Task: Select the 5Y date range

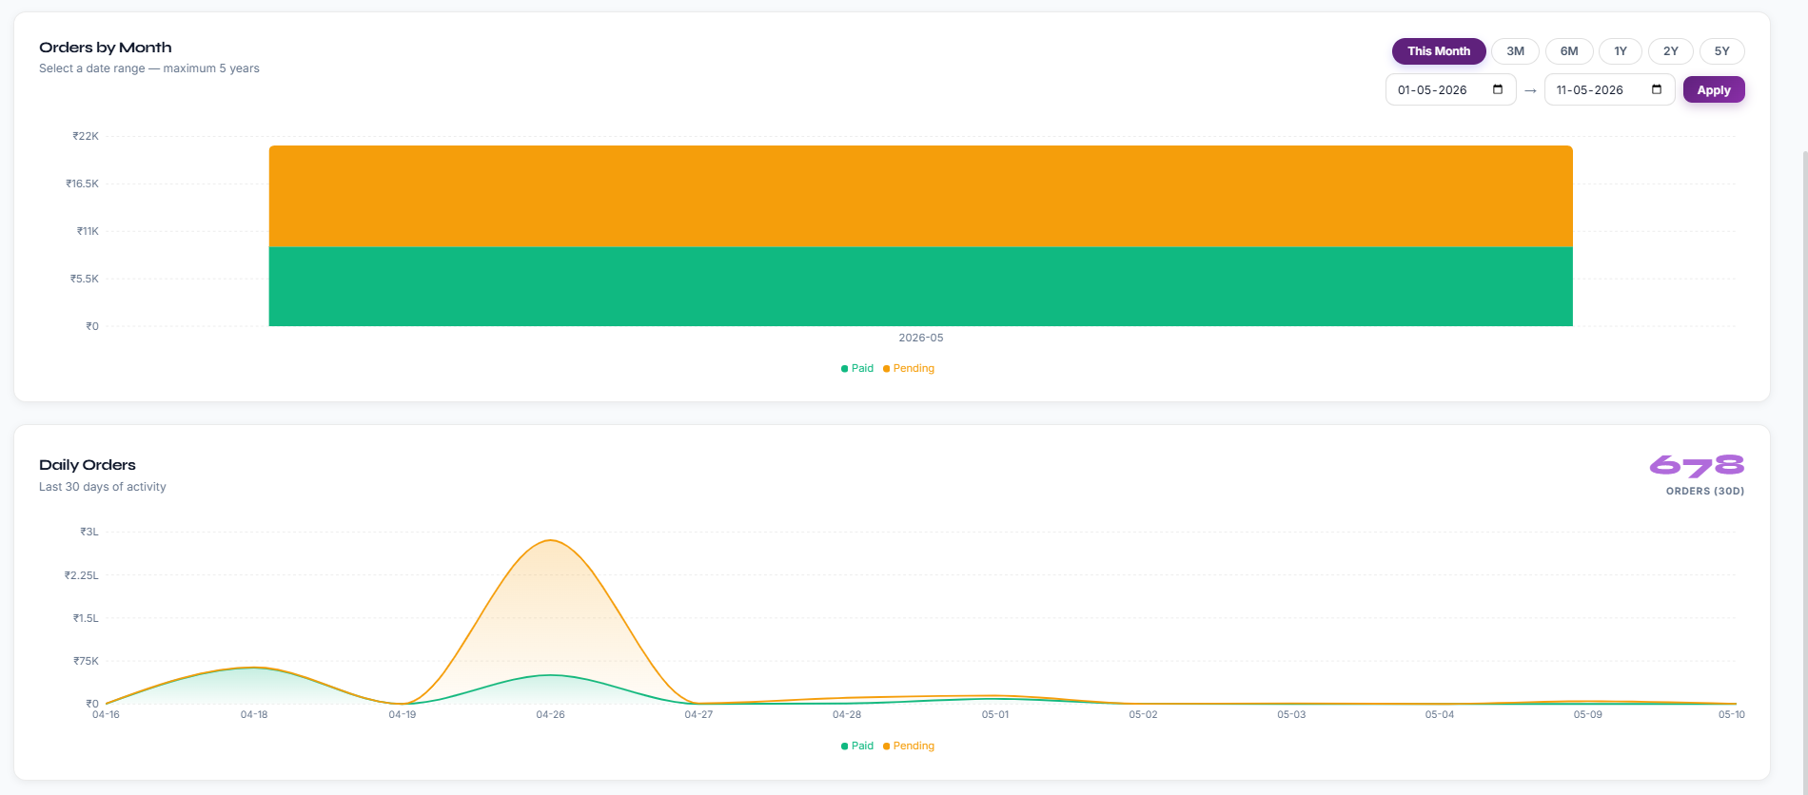Action: [1722, 51]
